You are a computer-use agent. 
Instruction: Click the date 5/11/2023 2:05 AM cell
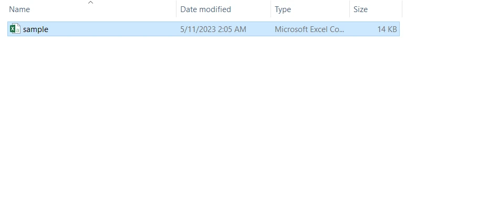(x=213, y=29)
